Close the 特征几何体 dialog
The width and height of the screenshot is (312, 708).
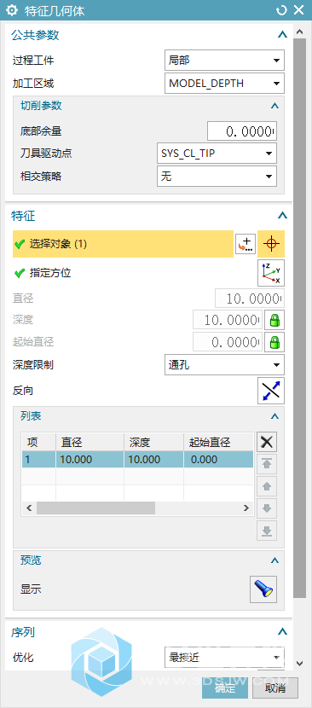tap(299, 10)
